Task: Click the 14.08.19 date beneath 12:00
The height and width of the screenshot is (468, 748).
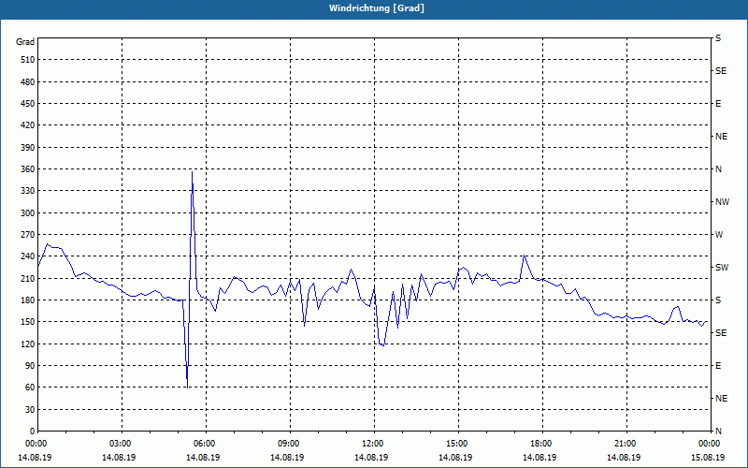Action: click(371, 458)
